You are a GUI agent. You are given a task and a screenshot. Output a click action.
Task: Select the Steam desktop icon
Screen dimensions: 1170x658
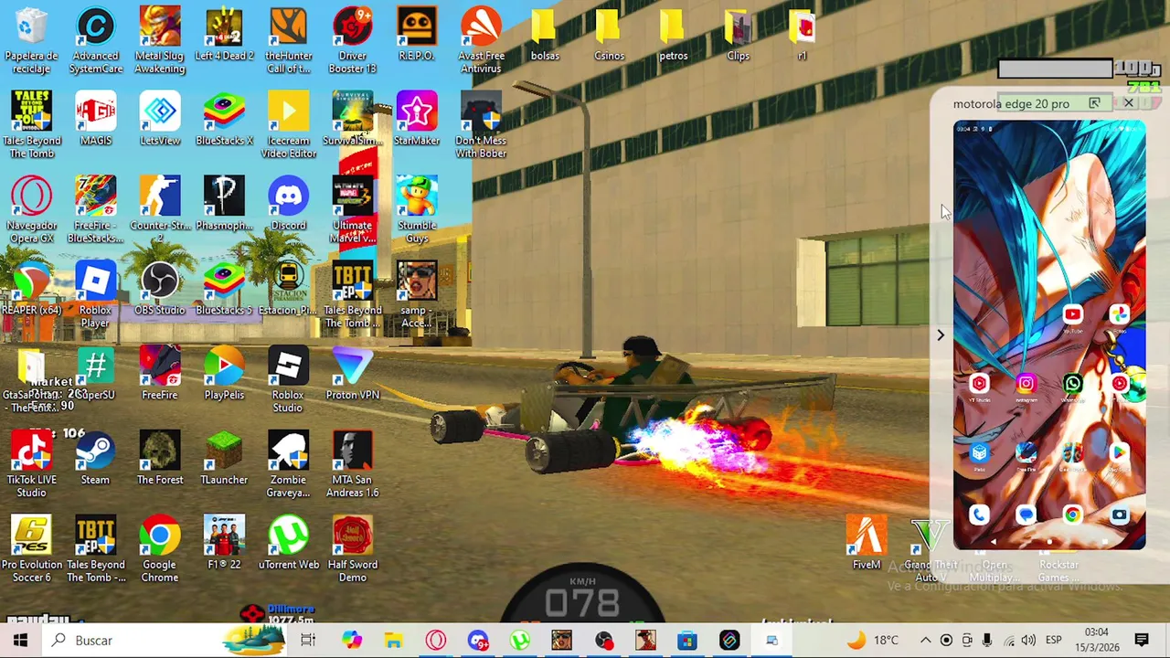pyautogui.click(x=95, y=458)
